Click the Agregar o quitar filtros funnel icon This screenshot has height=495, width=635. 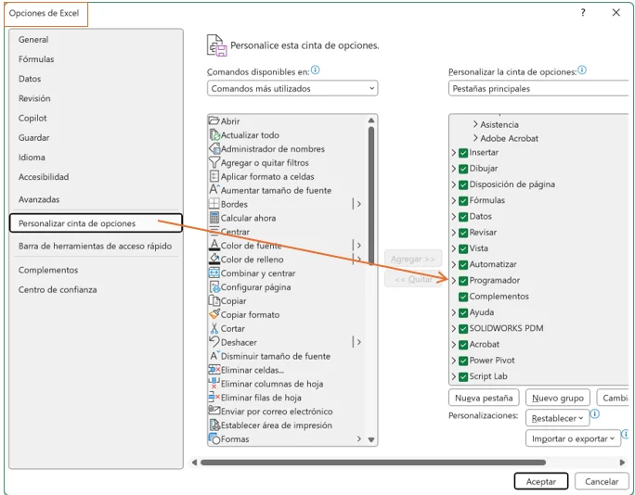coord(214,162)
